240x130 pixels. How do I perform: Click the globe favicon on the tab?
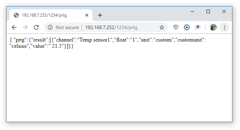(x=16, y=15)
